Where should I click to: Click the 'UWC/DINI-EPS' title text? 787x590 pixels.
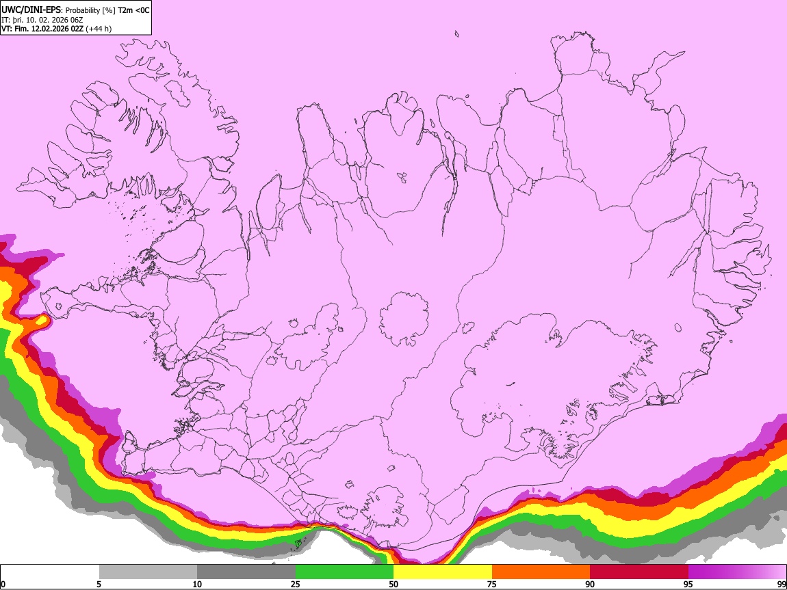[31, 10]
